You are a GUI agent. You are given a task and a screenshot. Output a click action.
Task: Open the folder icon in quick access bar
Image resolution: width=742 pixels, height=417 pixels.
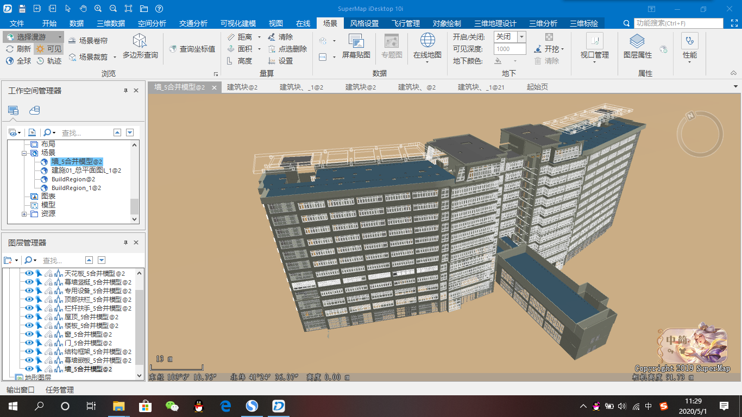tap(143, 9)
